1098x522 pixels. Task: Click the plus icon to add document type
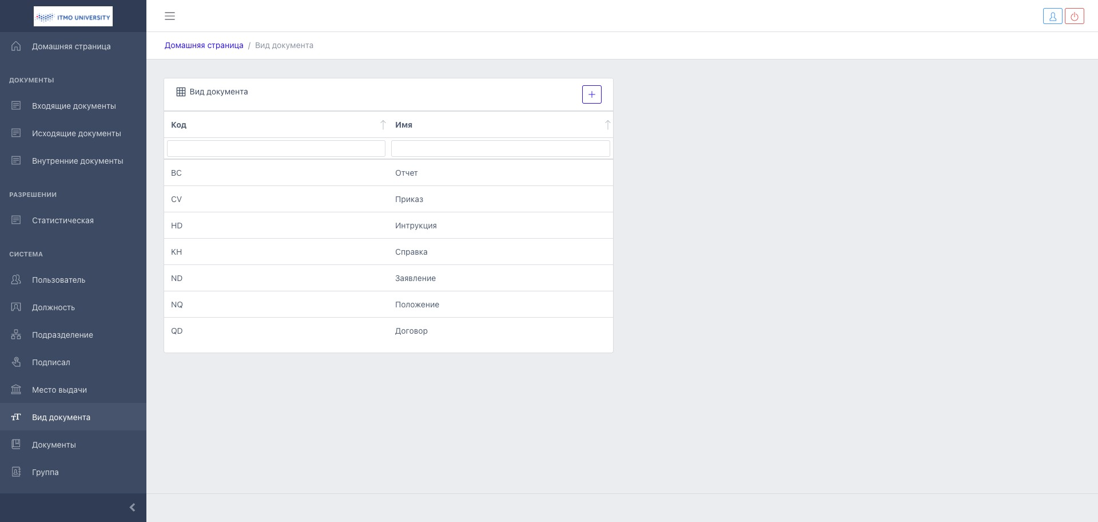[x=591, y=94]
